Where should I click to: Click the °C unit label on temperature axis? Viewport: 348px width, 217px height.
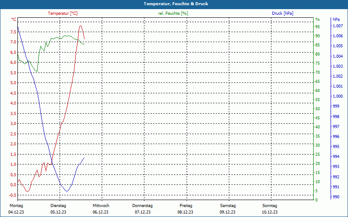coord(14,20)
